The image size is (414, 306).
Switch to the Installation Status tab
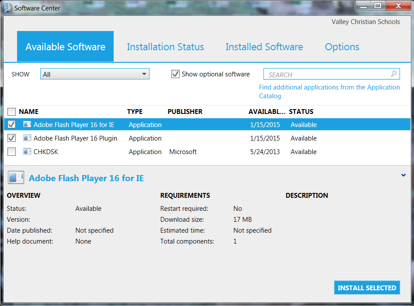[165, 47]
